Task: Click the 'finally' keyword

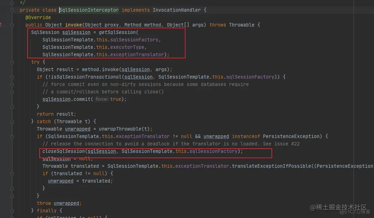Action: tap(47, 211)
